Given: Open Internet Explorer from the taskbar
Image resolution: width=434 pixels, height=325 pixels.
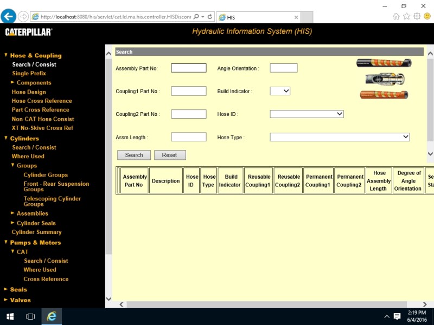Looking at the screenshot, I should [52, 316].
